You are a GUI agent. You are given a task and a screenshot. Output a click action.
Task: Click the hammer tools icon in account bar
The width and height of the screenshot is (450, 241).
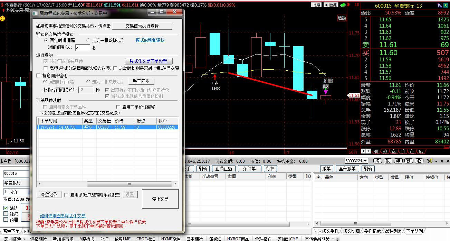(430, 161)
